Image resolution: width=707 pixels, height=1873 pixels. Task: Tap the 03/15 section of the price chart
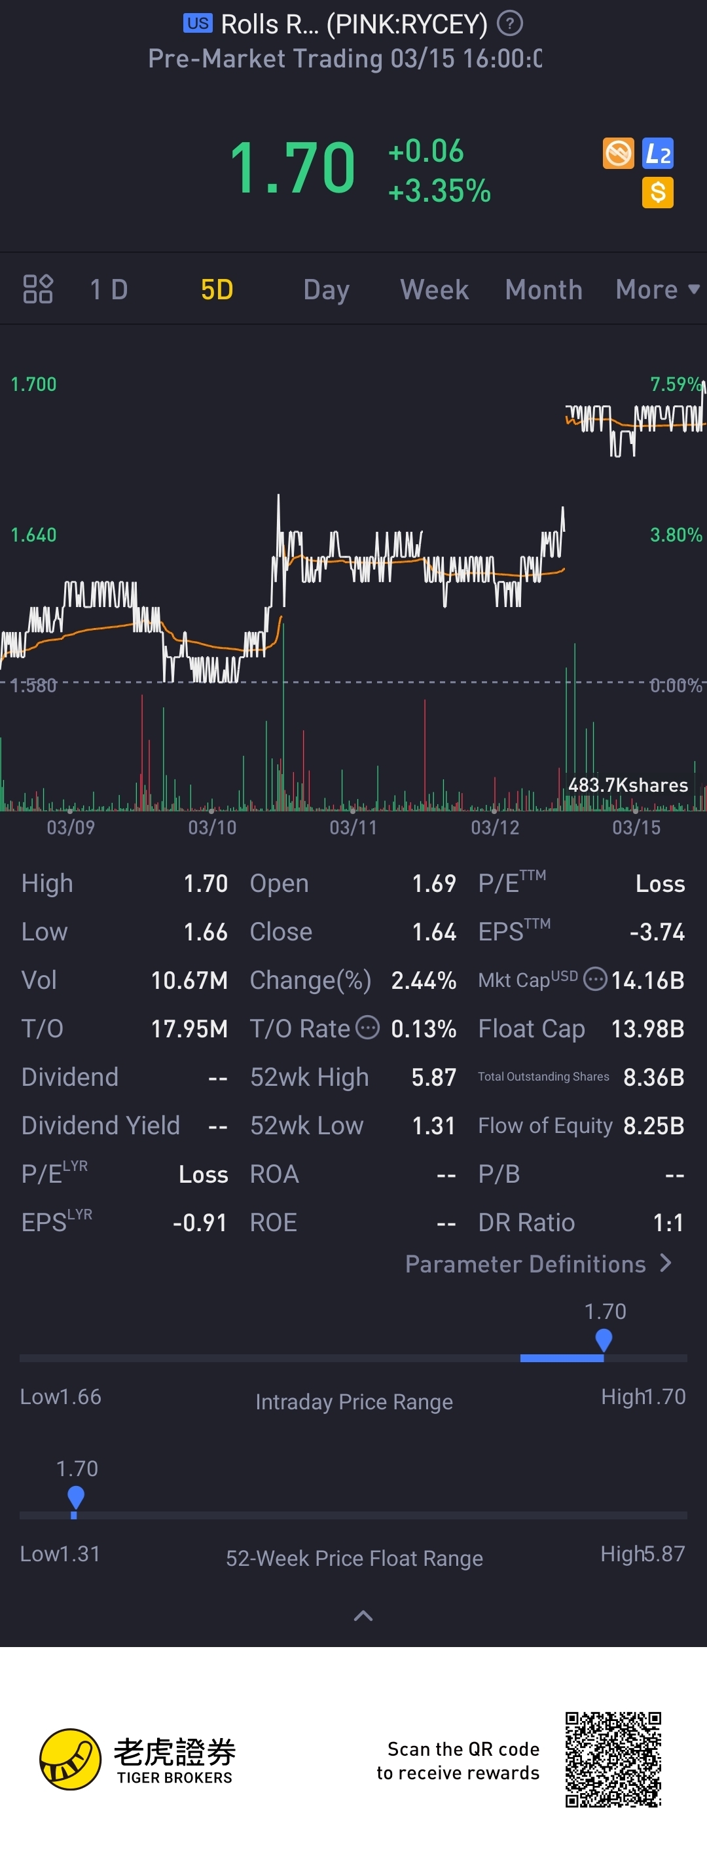coord(635,582)
